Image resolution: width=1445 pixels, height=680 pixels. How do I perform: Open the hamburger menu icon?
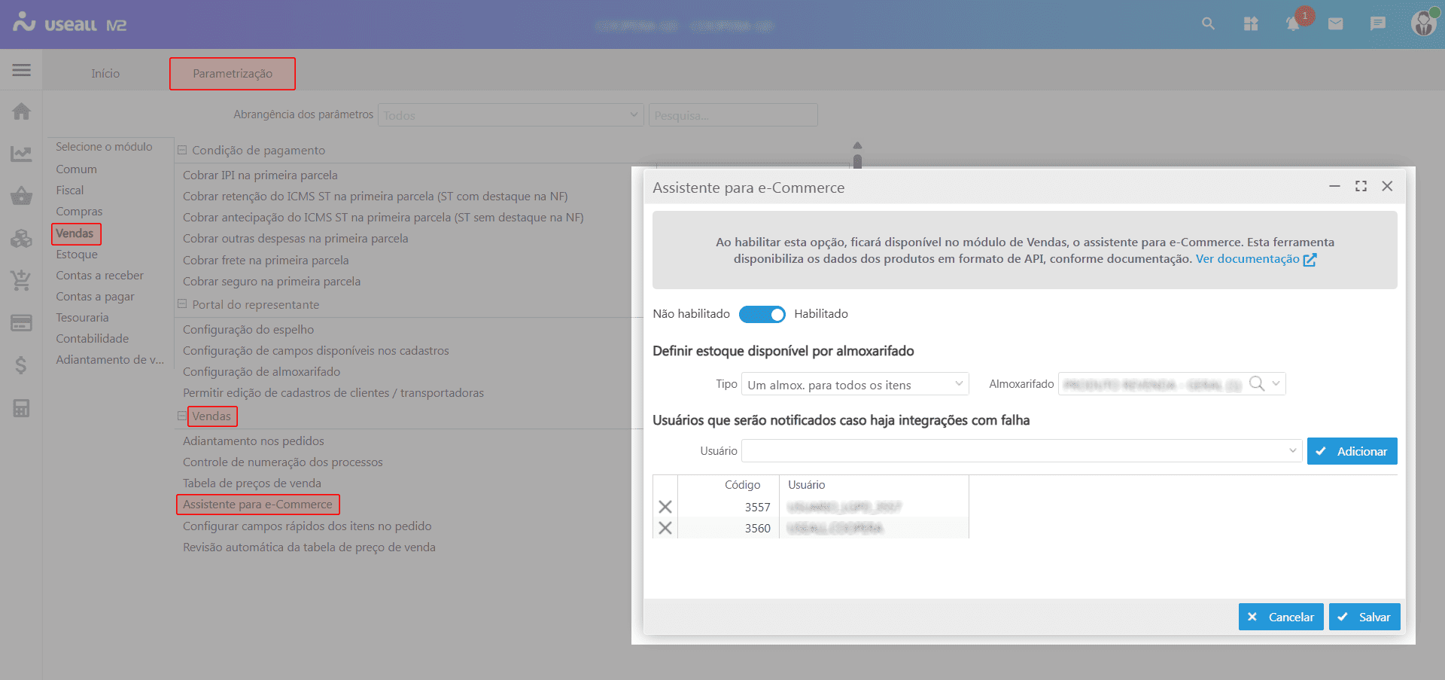point(21,71)
